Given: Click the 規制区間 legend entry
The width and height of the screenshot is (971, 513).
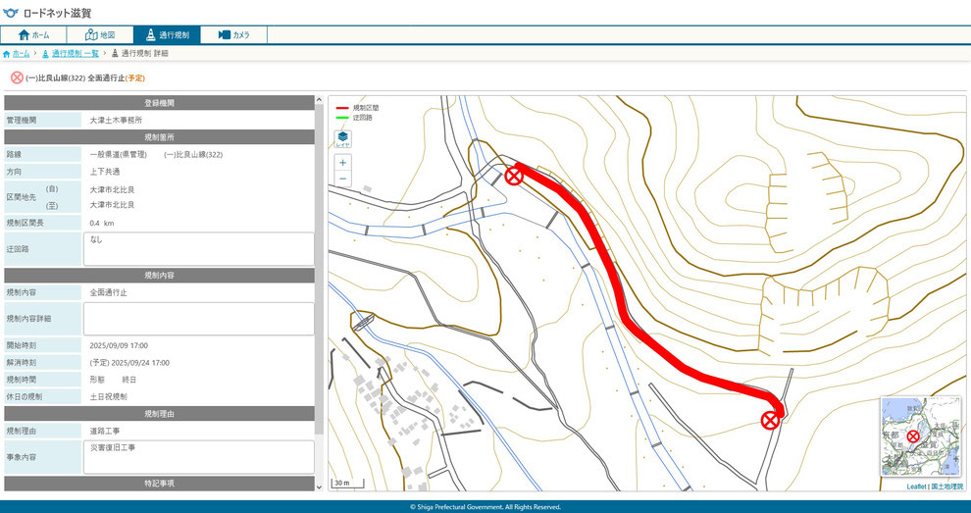Looking at the screenshot, I should (x=357, y=108).
